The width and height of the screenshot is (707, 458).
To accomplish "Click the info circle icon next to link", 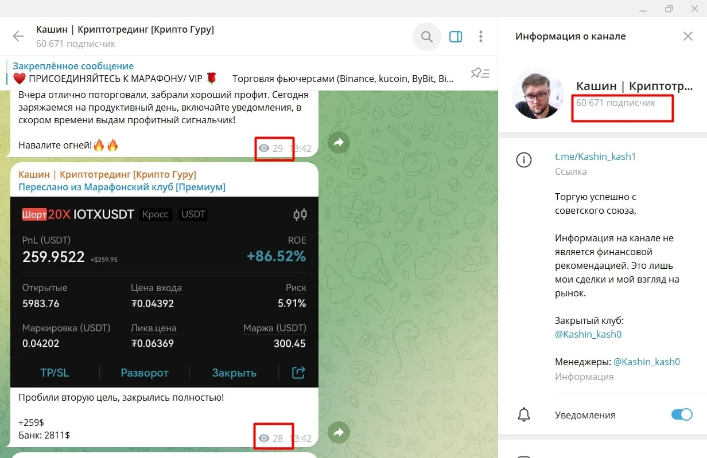I will coord(524,160).
